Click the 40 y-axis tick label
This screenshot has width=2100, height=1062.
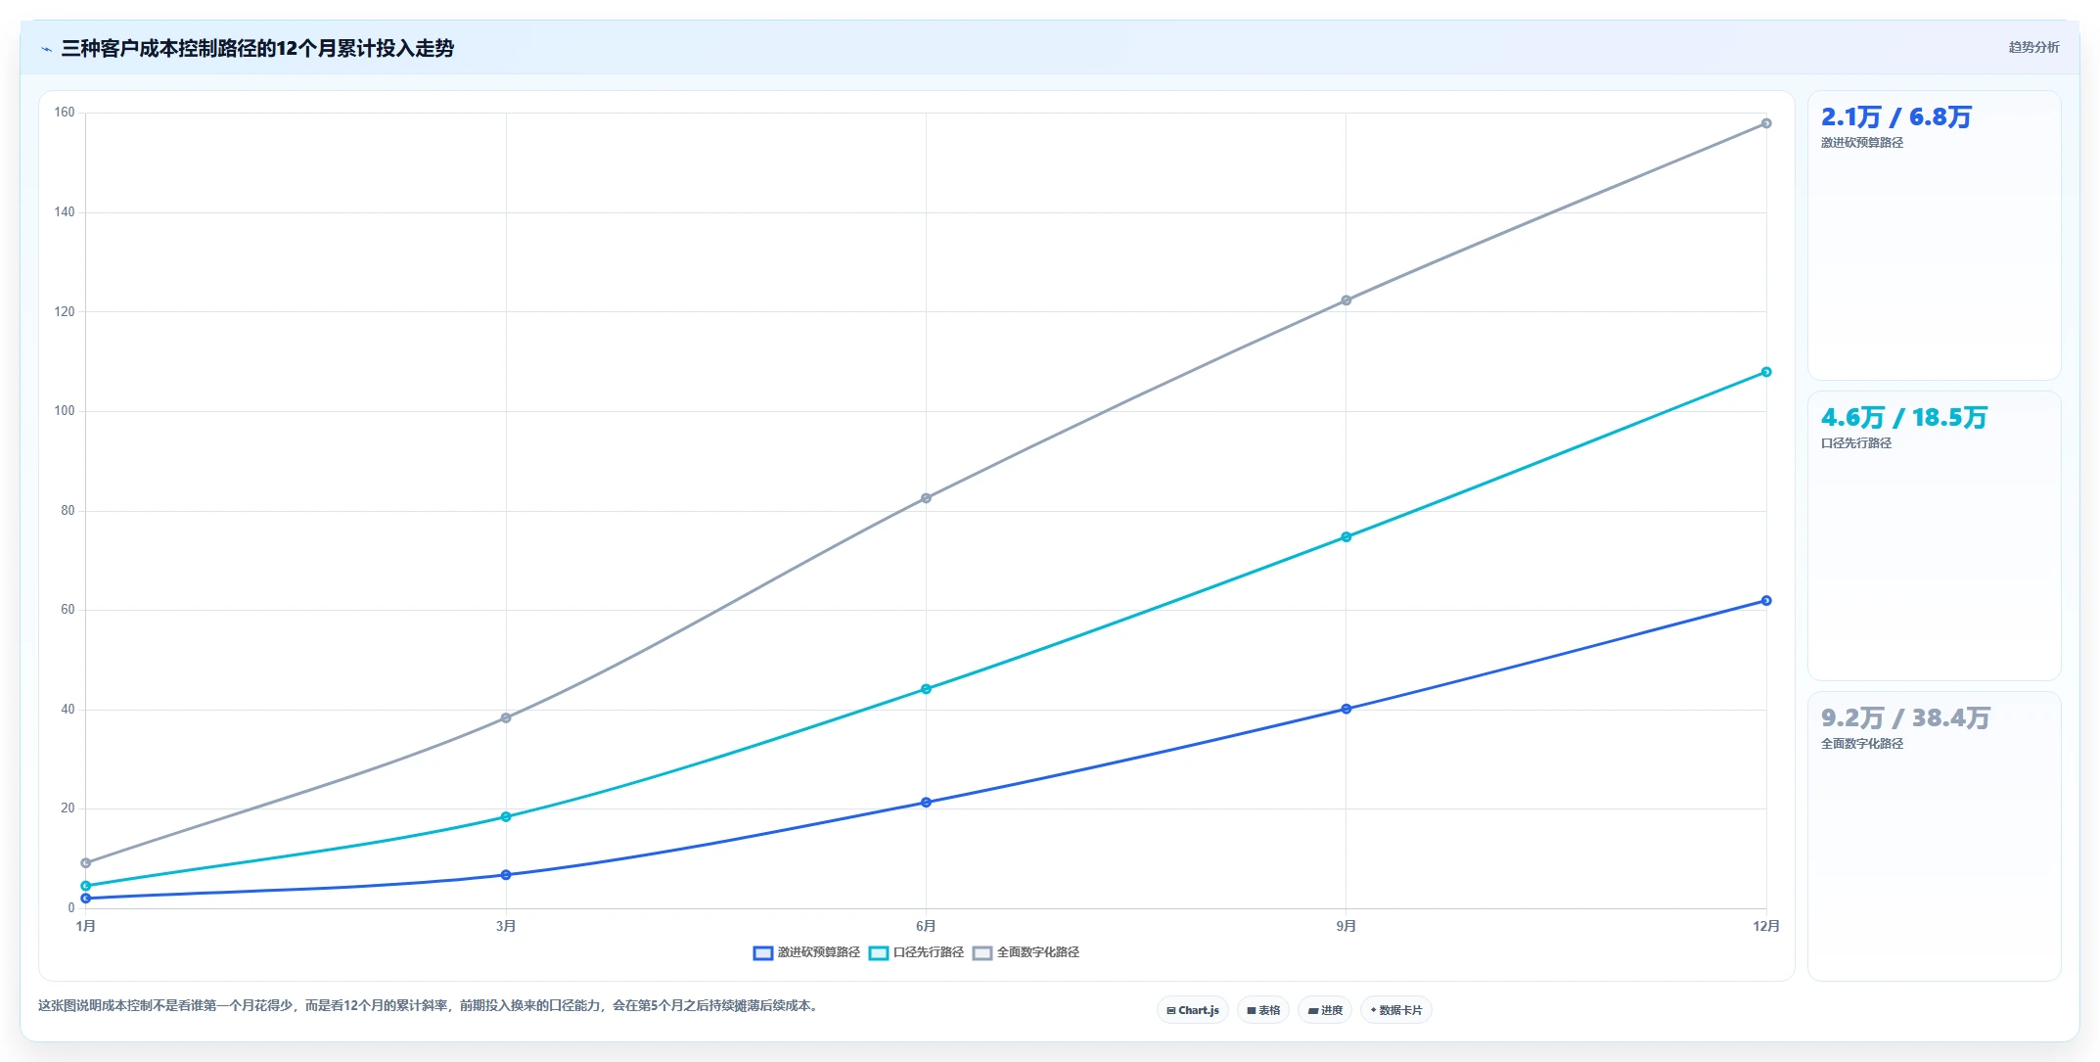point(68,710)
